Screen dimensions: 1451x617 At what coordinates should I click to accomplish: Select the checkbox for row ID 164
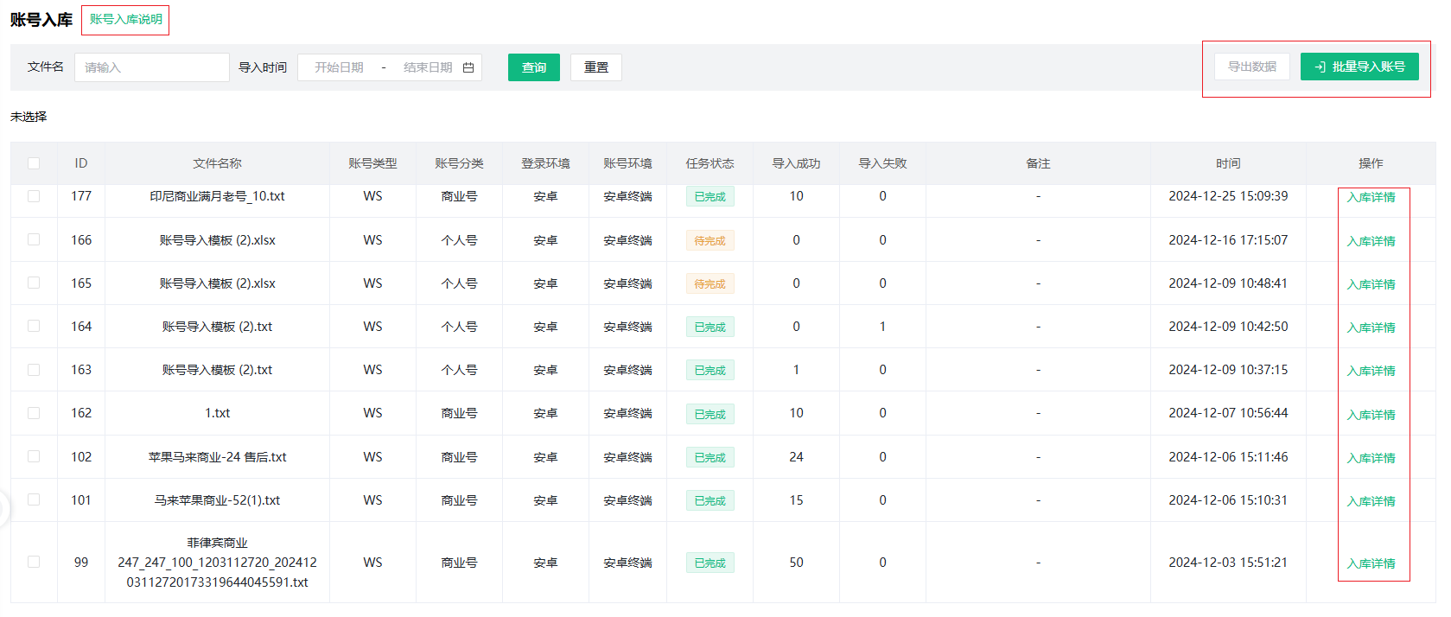[34, 326]
